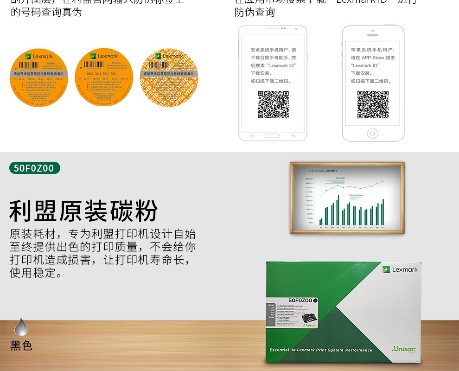
Task: Click "请在 APP Store 搜索" on the iPhone
Action: click(373, 58)
